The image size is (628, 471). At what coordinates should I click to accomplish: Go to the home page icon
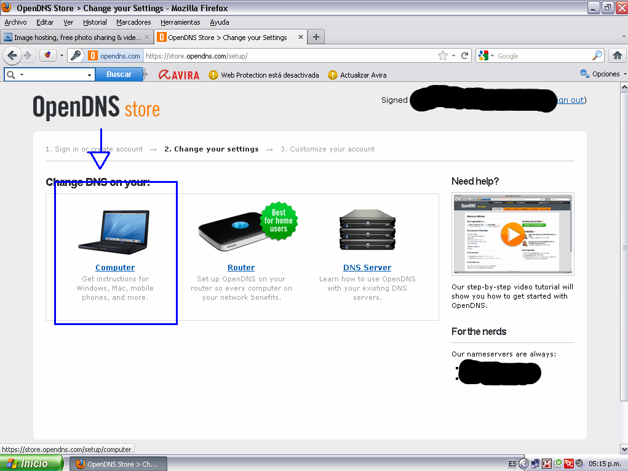click(618, 55)
